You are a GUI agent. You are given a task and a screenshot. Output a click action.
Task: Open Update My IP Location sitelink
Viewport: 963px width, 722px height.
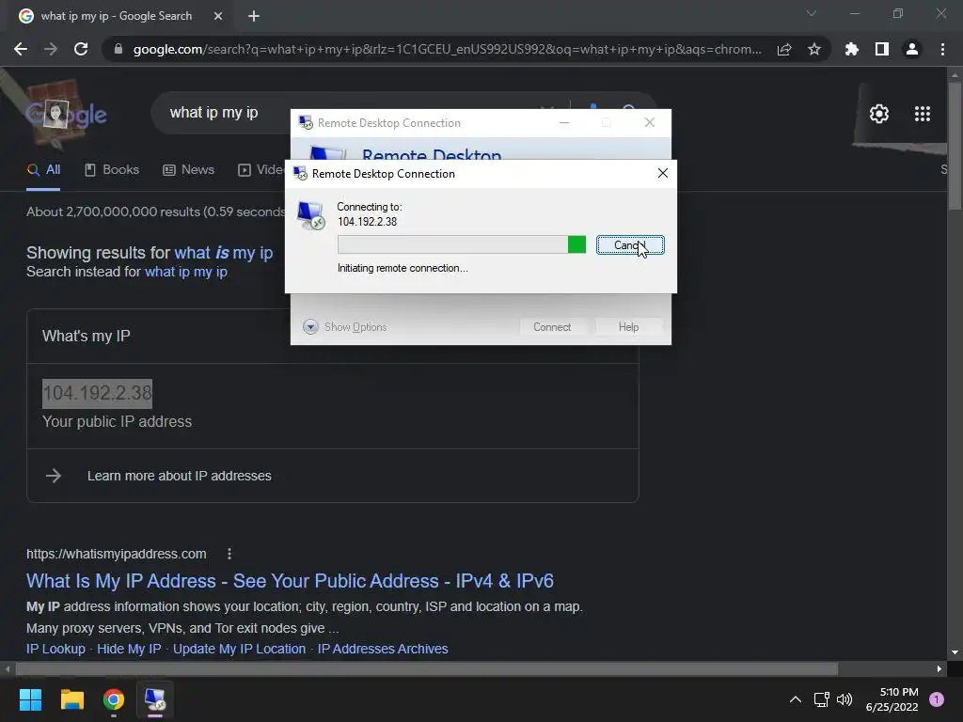239,649
